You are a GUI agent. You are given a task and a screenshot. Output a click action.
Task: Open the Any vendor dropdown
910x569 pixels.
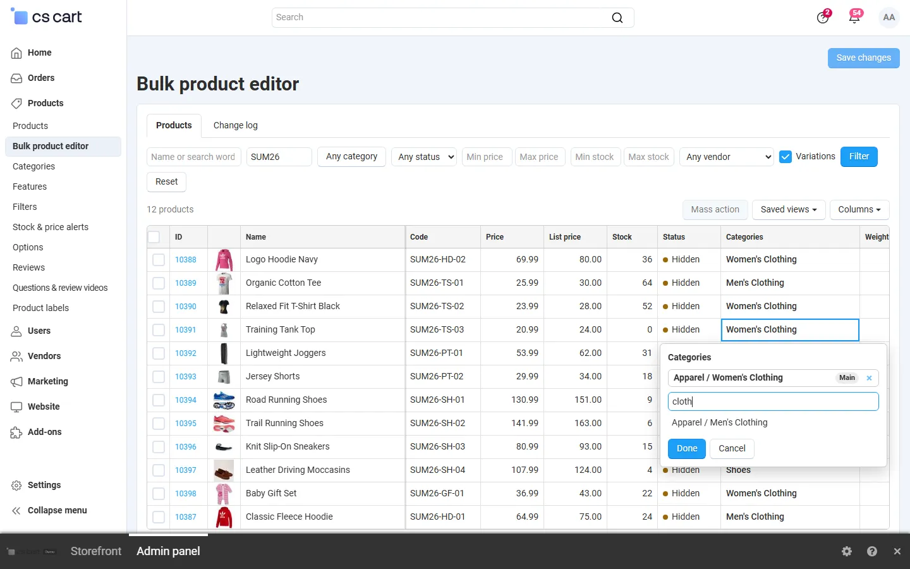tap(727, 157)
